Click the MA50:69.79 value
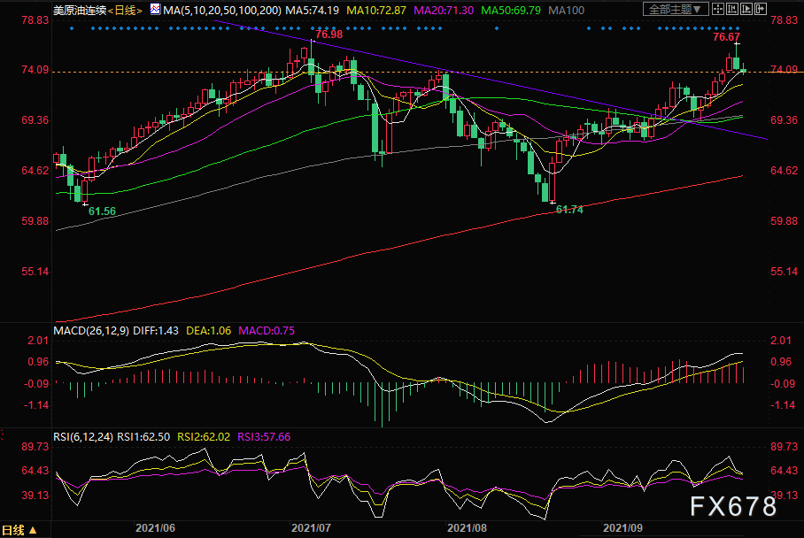Screen dimensions: 804x538 pyautogui.click(x=511, y=11)
